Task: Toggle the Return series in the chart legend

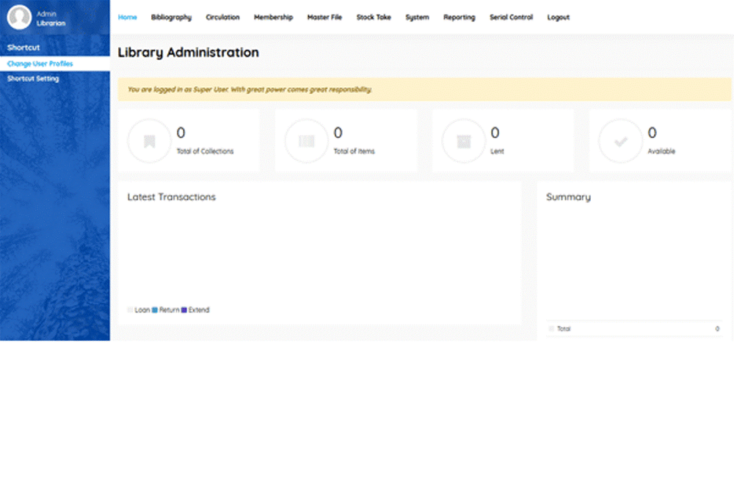Action: [x=166, y=309]
